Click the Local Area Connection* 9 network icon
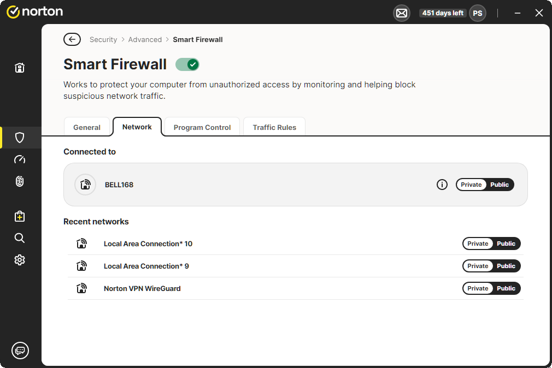 [81, 266]
